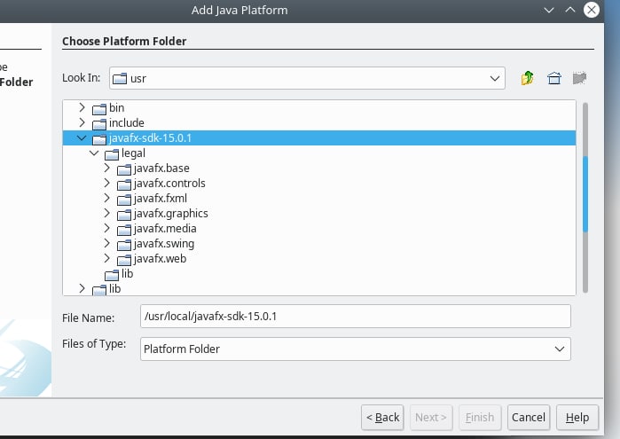
Task: Open the Look In usr dropdown
Action: click(307, 78)
